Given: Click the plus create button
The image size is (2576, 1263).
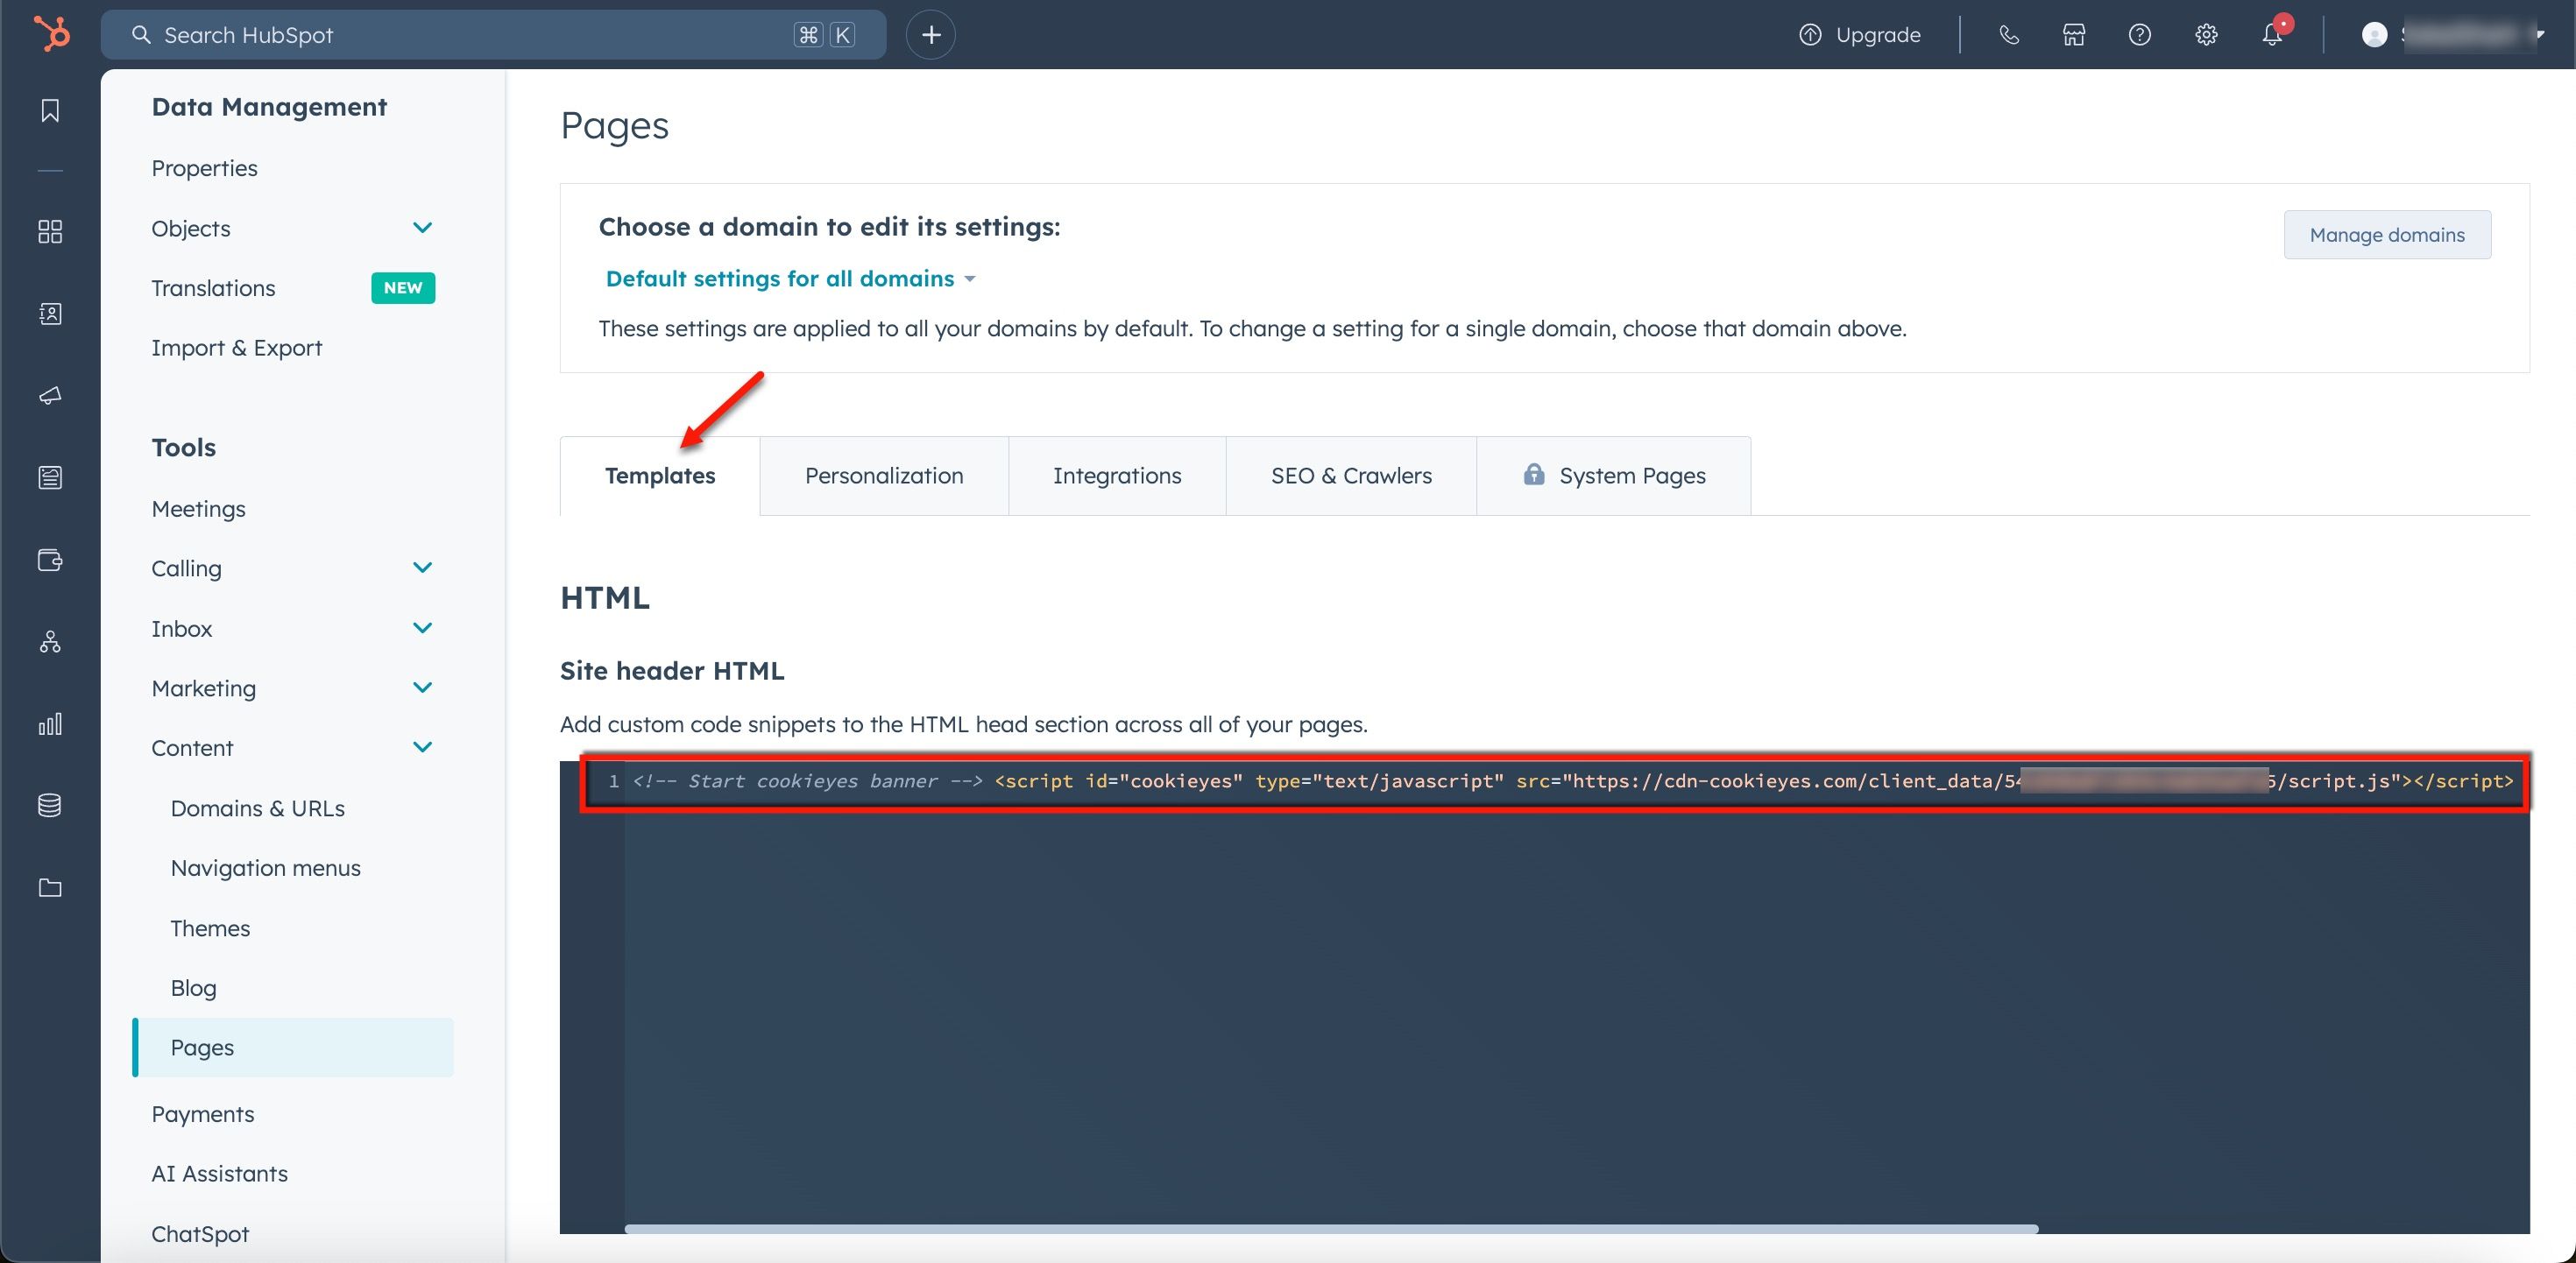Looking at the screenshot, I should 931,35.
